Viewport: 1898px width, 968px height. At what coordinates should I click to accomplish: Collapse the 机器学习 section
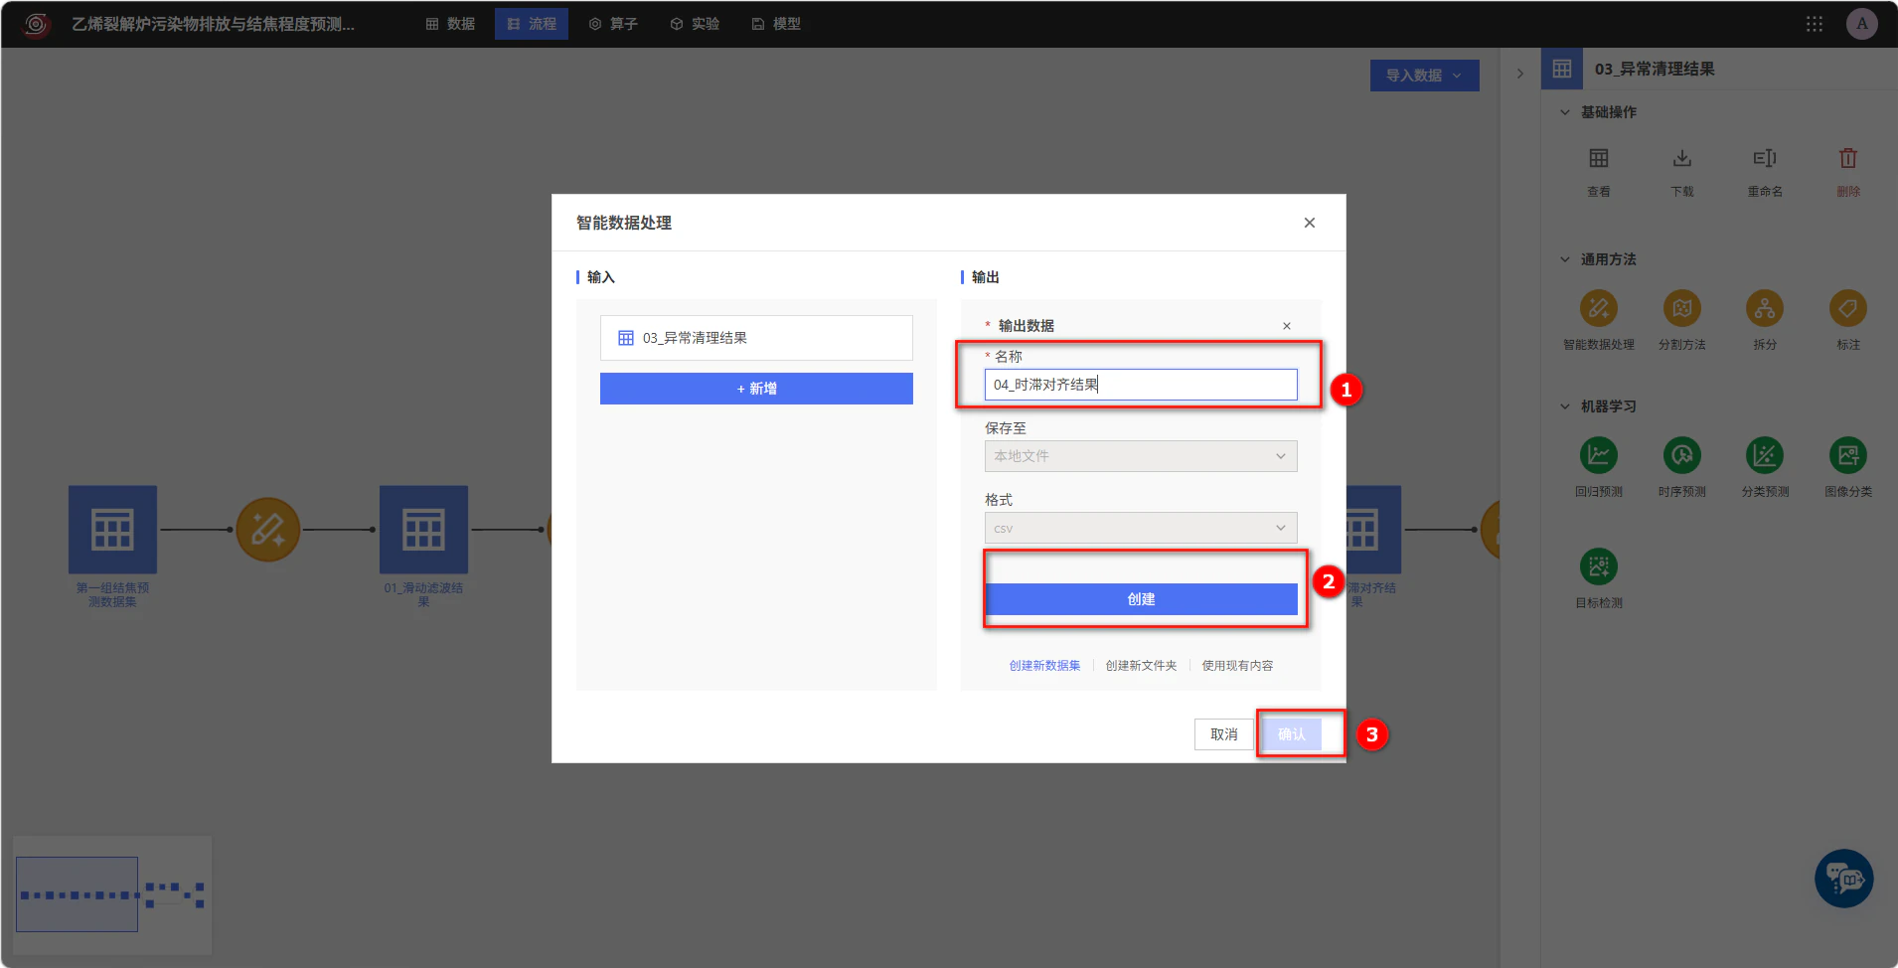1564,406
